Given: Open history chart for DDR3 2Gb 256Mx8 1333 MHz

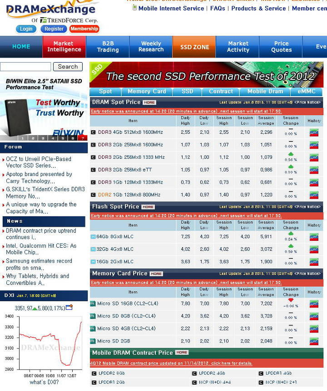Looking at the screenshot, I should [314, 157].
